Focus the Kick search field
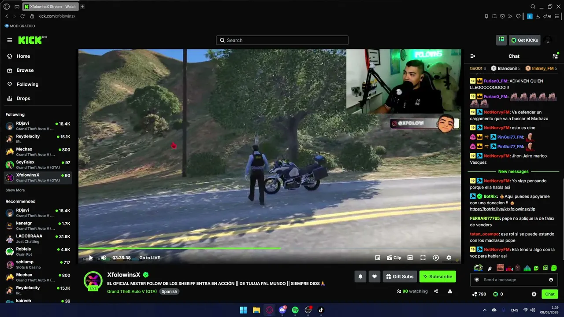This screenshot has width=564, height=317. (x=282, y=40)
